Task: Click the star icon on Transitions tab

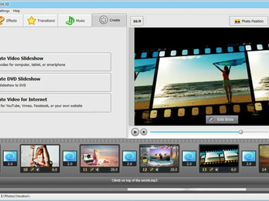Action: [32, 20]
